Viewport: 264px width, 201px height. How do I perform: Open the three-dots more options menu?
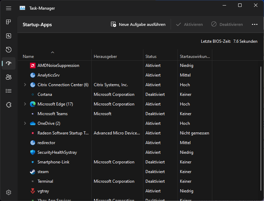(255, 24)
